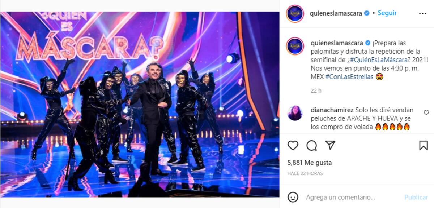Open quieneslamascara header profile avatar
This screenshot has height=208, width=434.
point(295,14)
